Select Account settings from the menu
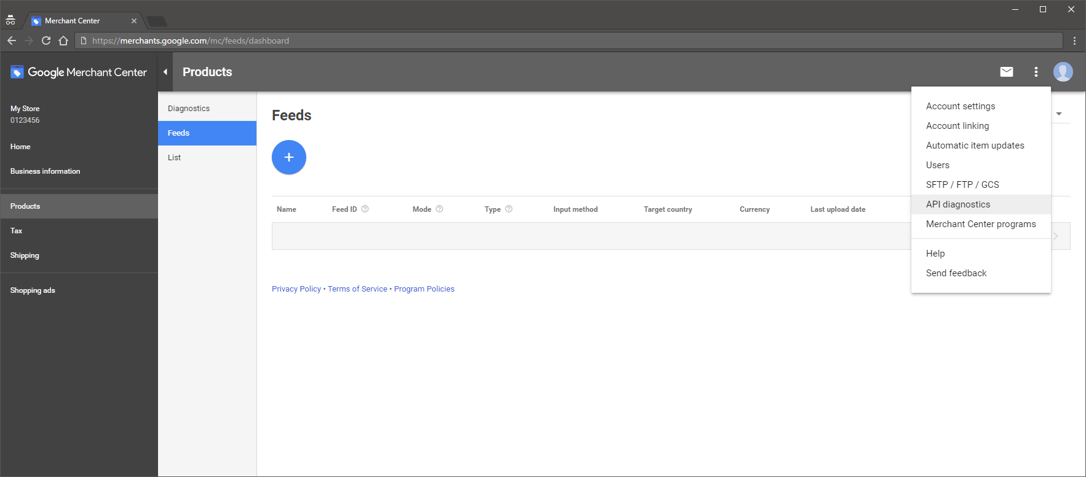Image resolution: width=1086 pixels, height=477 pixels. point(981,106)
